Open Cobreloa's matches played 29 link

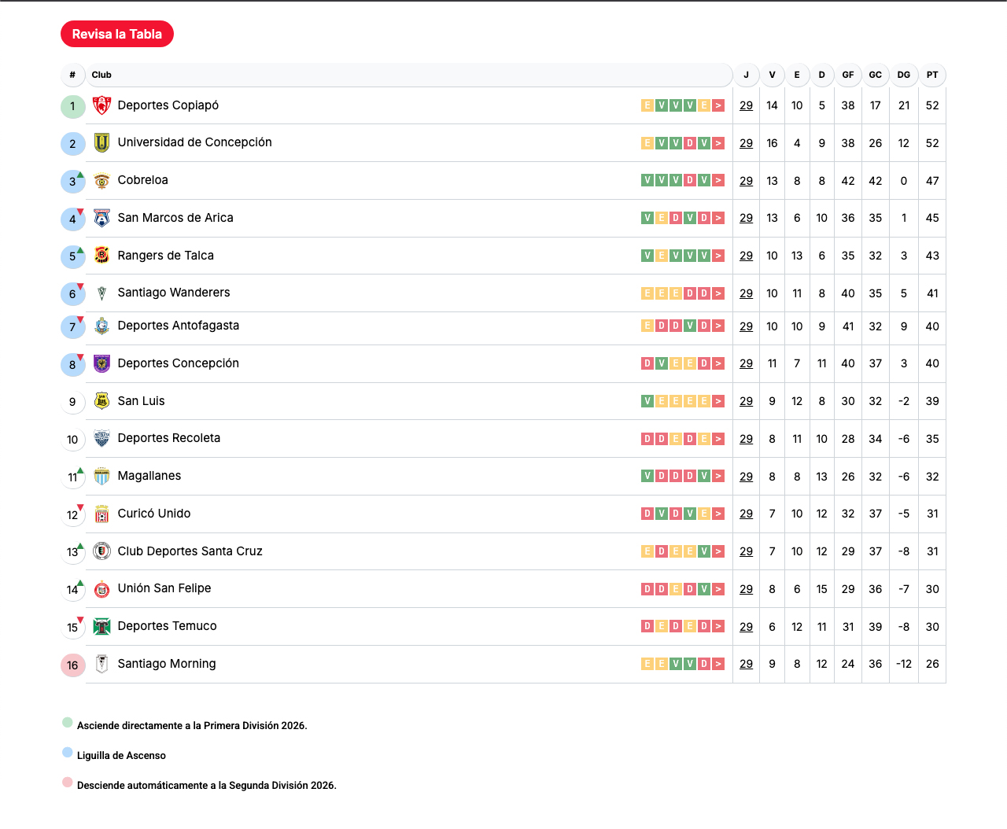[x=746, y=181]
